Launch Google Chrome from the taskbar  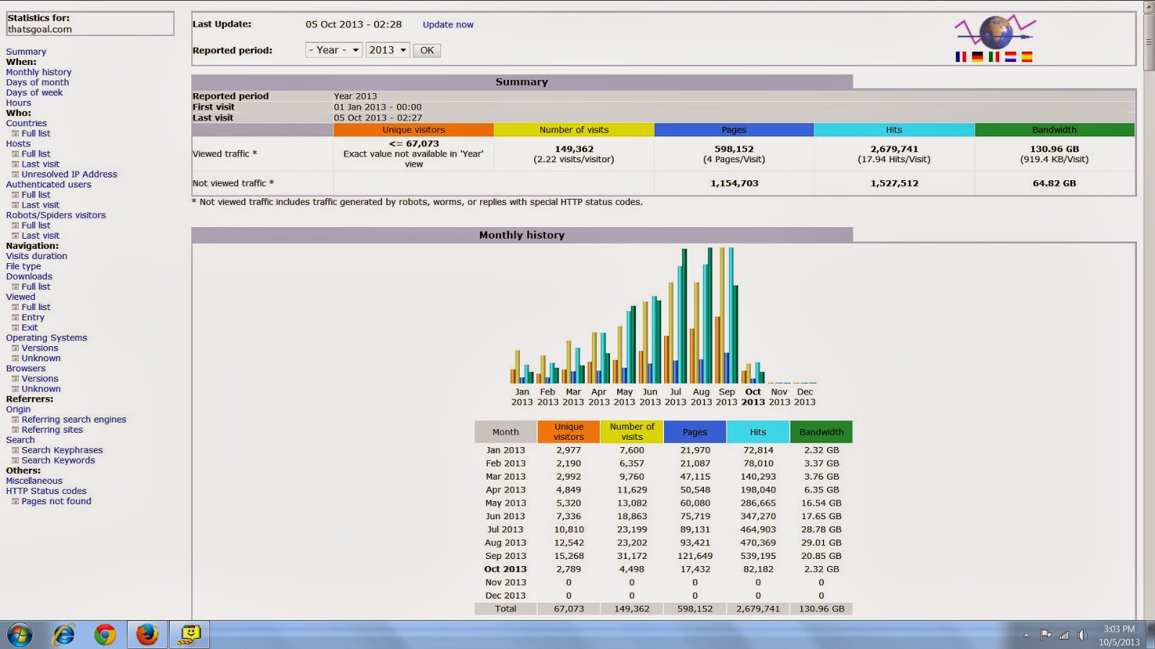105,635
